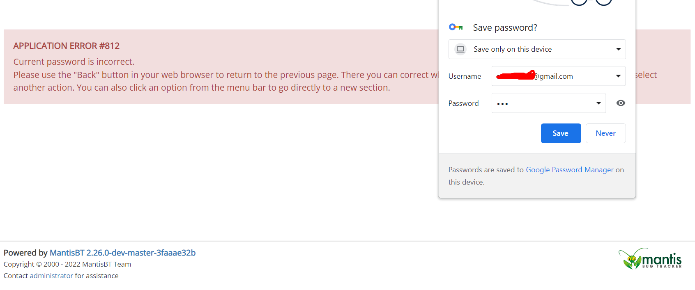Open the Password dropdown arrow
This screenshot has height=290, width=695.
point(598,103)
